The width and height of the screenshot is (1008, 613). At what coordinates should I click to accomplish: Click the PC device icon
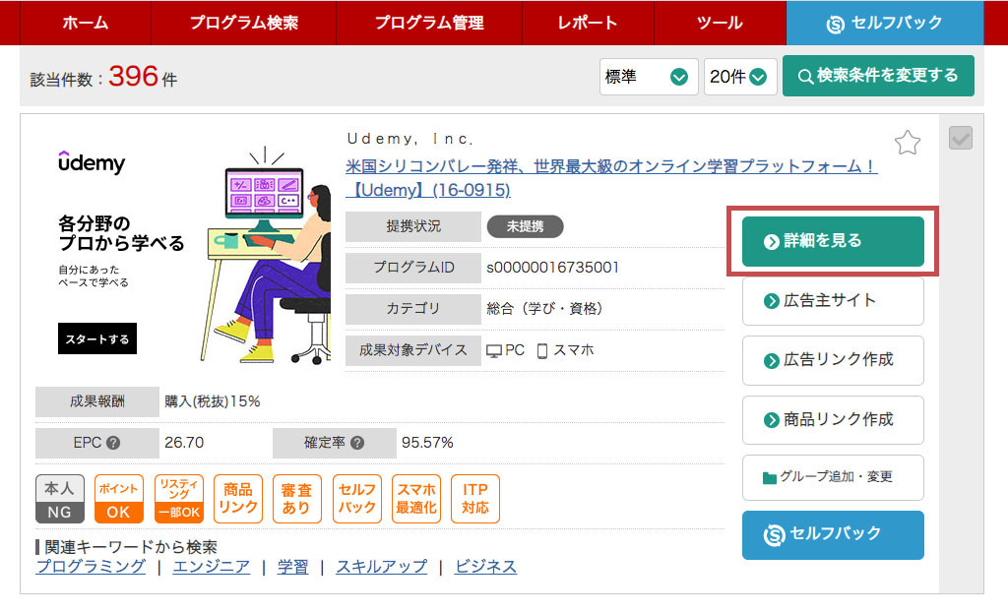[494, 351]
